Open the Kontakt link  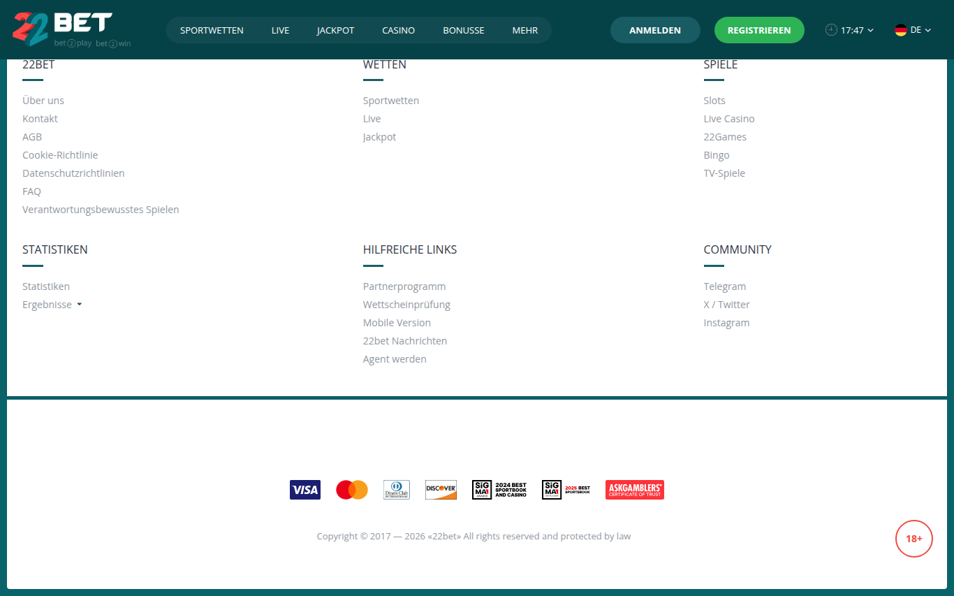pyautogui.click(x=40, y=119)
